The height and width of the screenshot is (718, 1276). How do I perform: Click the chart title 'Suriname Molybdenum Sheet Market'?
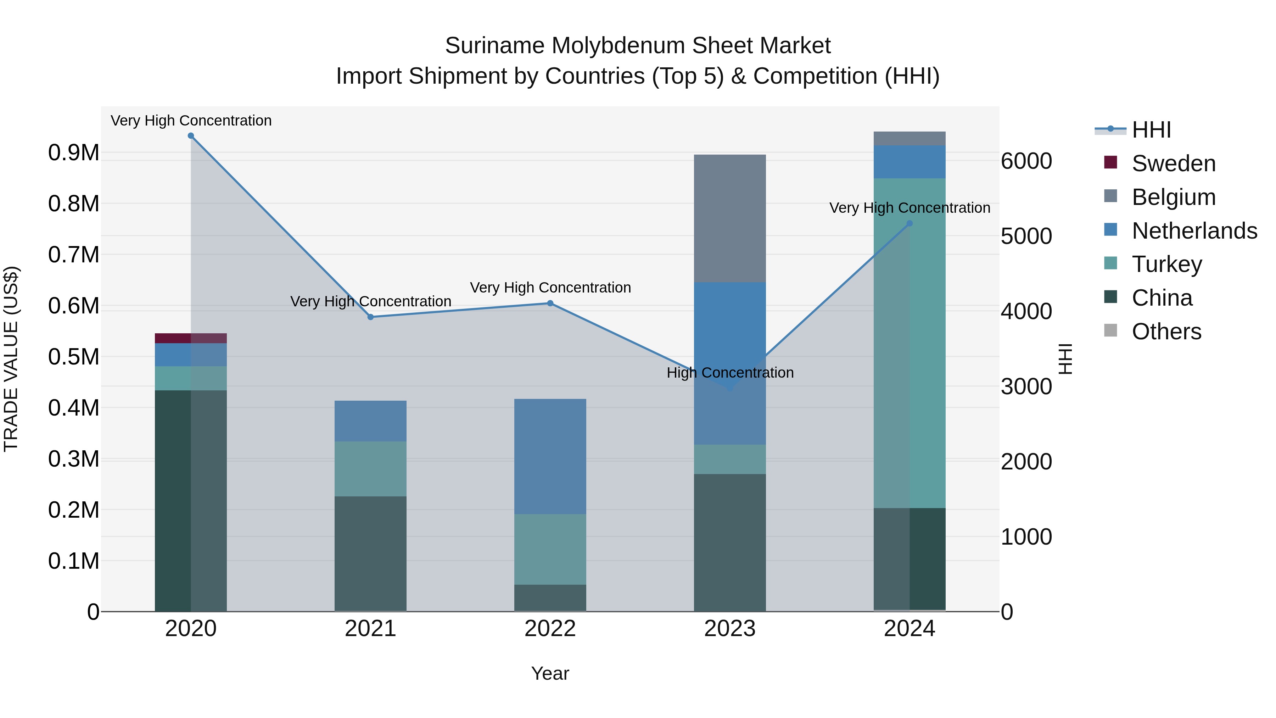tap(638, 46)
